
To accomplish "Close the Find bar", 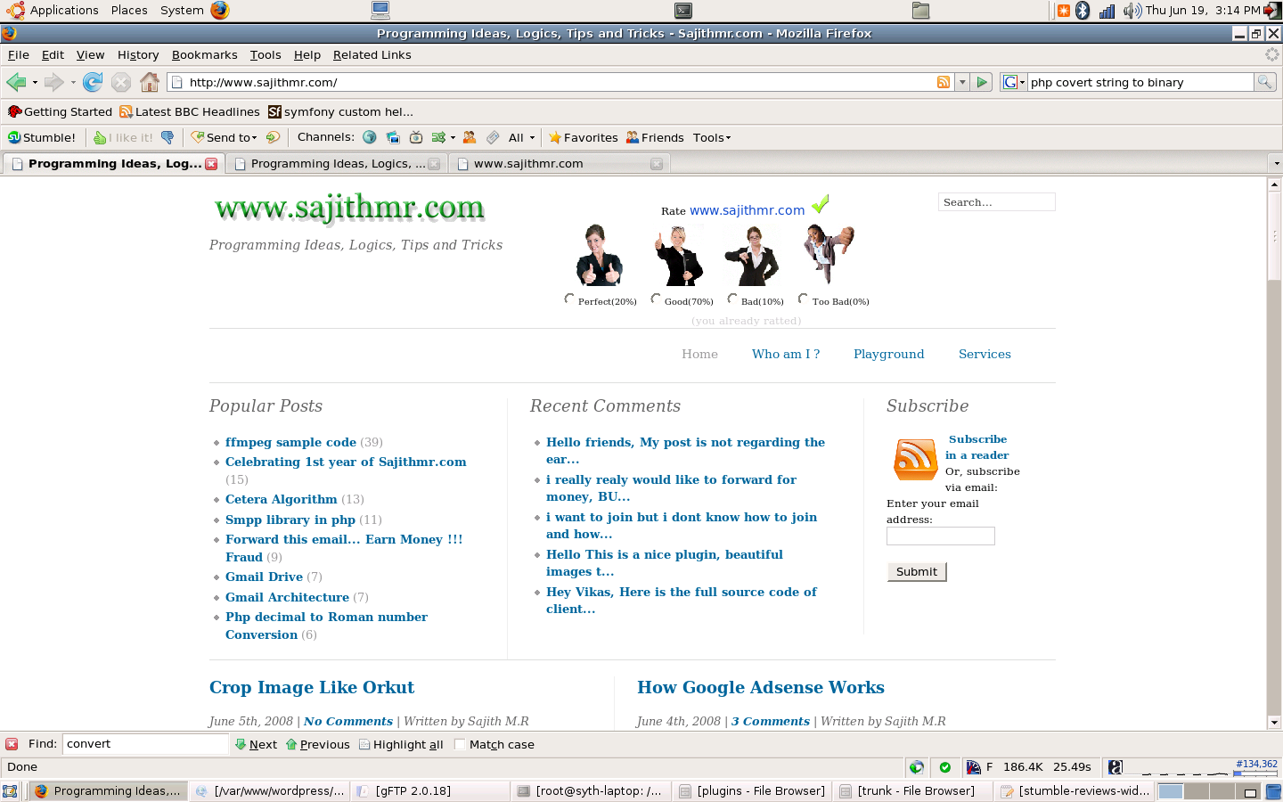I will point(12,744).
